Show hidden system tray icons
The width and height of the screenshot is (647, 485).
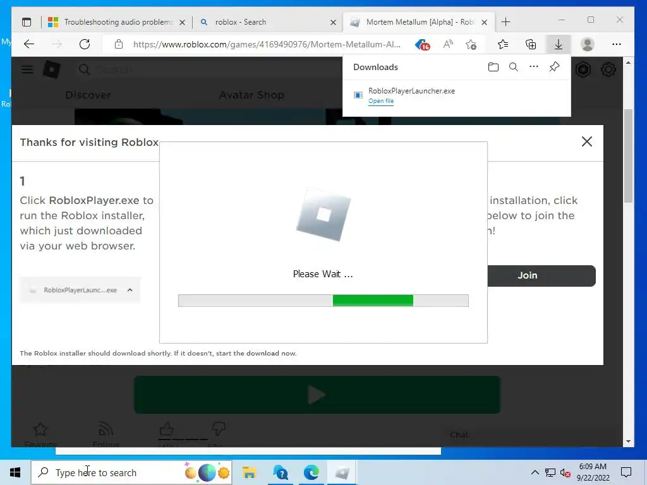(x=535, y=472)
